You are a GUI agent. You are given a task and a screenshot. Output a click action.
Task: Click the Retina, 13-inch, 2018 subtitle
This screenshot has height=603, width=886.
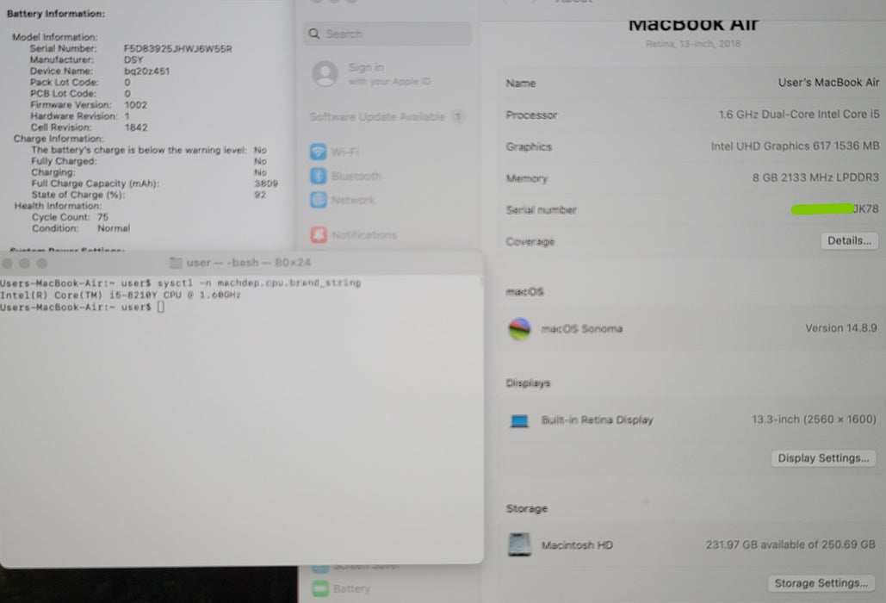tap(693, 44)
